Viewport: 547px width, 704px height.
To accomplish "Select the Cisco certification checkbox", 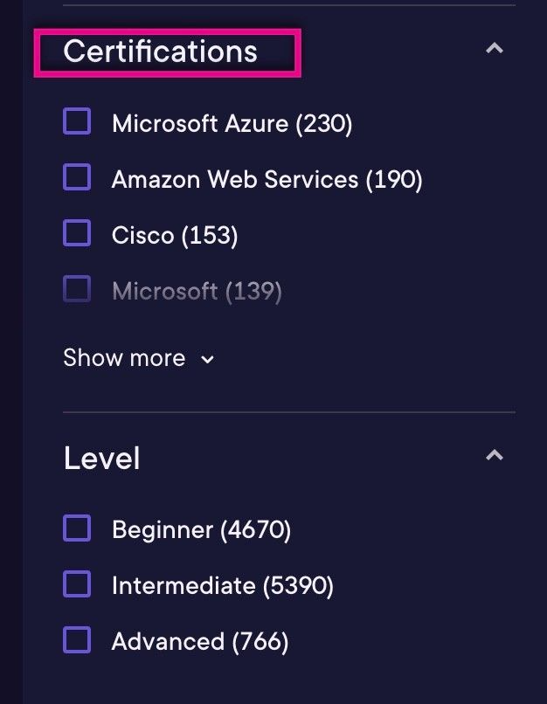I will pos(77,233).
